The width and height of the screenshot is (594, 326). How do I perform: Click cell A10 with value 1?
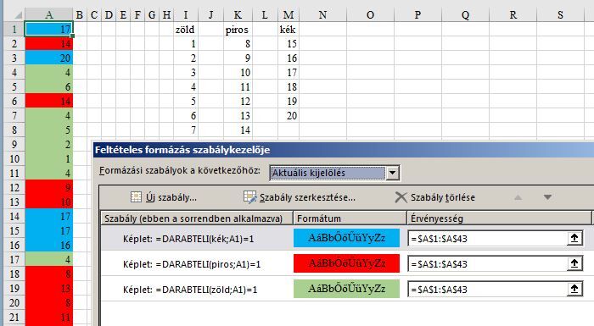tap(49, 158)
